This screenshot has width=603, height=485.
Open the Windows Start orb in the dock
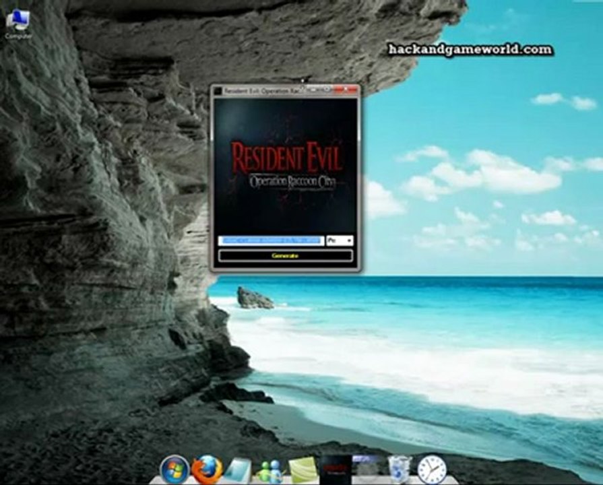[x=174, y=470]
